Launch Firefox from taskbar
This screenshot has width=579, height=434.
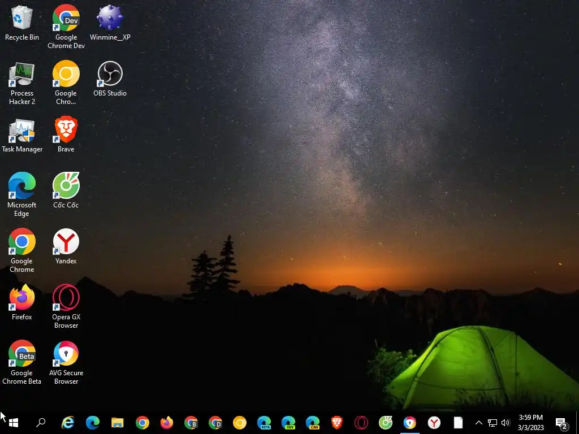(167, 423)
